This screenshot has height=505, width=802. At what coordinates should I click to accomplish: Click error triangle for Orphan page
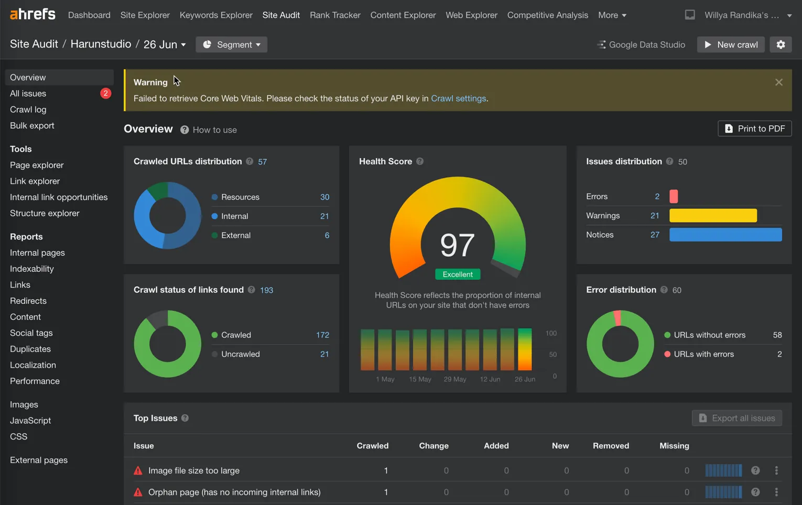point(138,492)
